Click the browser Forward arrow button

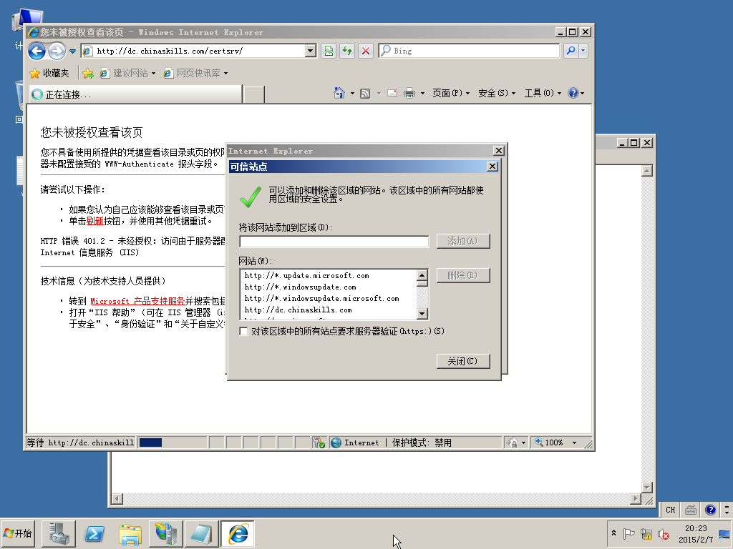[x=57, y=51]
